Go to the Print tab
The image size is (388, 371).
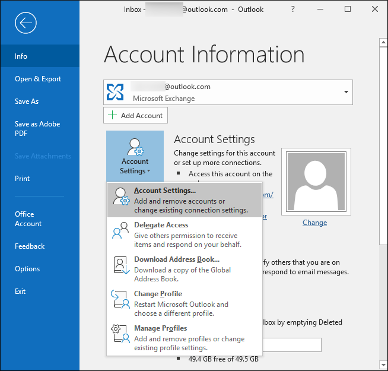pos(40,179)
